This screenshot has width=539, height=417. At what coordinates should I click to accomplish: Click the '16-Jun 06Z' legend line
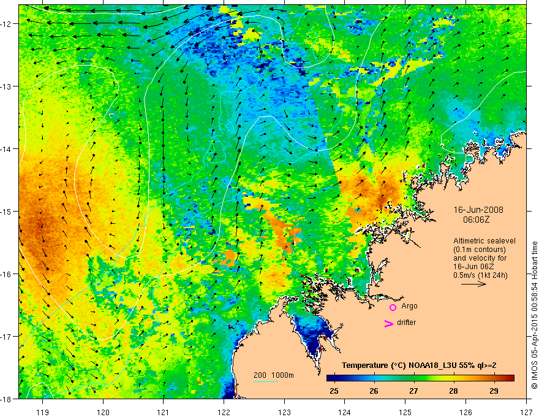tap(473, 267)
